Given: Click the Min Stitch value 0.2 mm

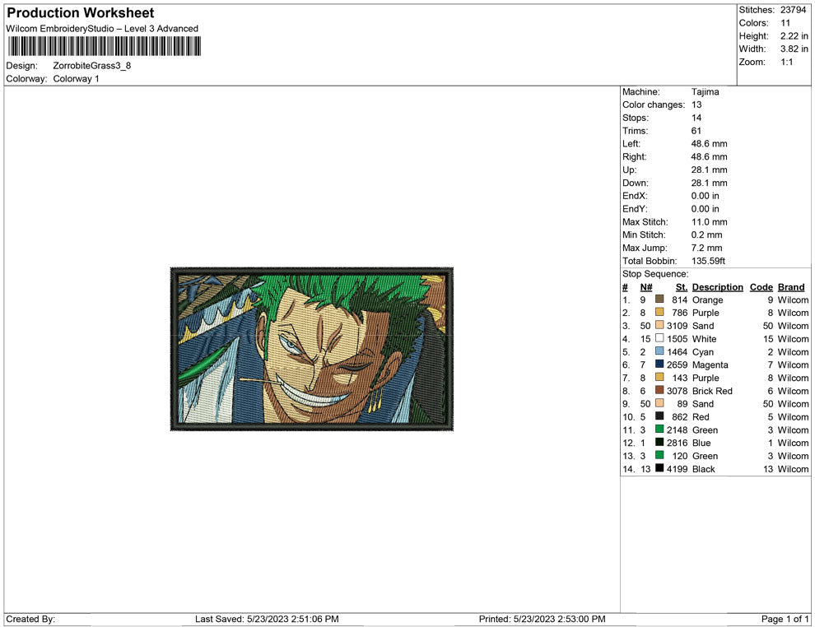Looking at the screenshot, I should point(706,235).
